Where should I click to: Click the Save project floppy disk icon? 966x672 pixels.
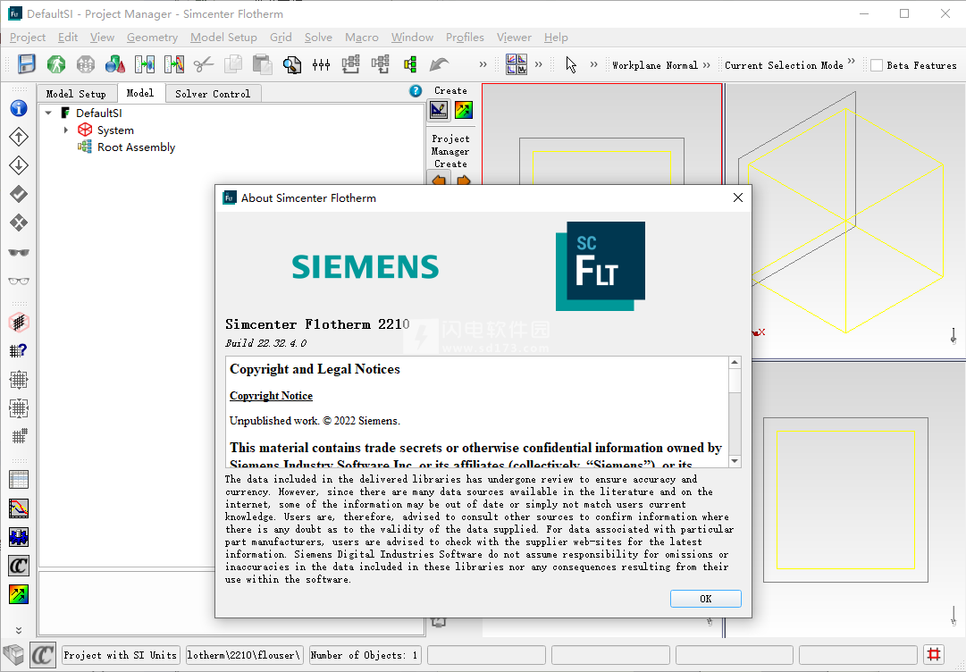tap(27, 64)
